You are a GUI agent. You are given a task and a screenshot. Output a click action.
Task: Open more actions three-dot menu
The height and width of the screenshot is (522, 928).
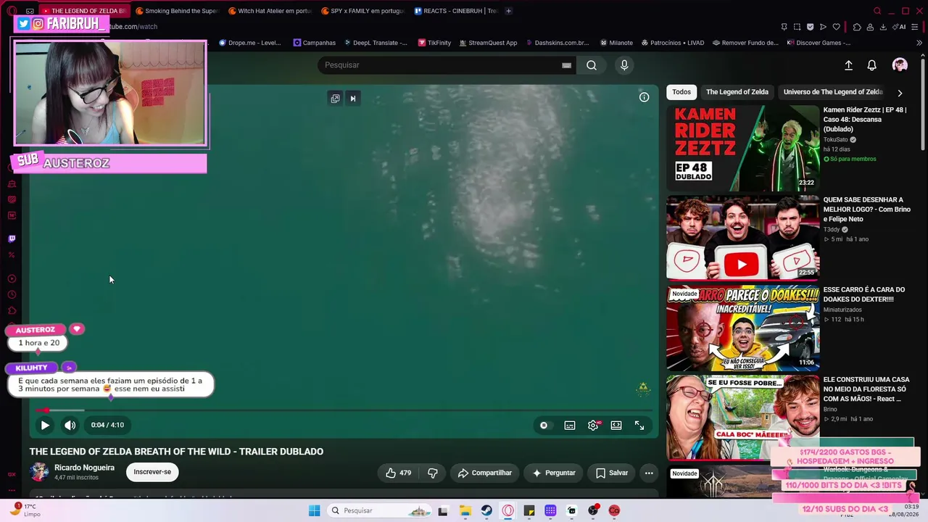649,473
